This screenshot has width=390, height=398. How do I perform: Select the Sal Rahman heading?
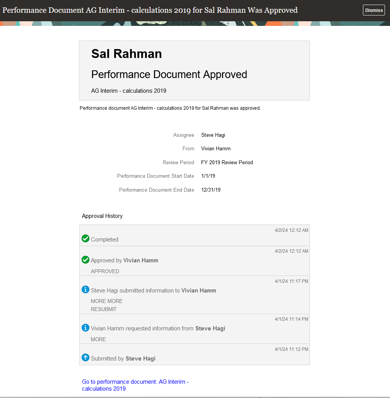tap(127, 54)
